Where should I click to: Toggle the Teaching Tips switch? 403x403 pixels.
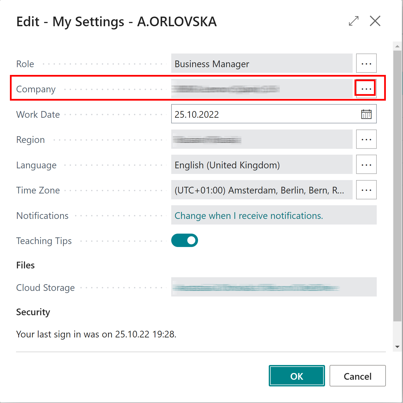184,240
